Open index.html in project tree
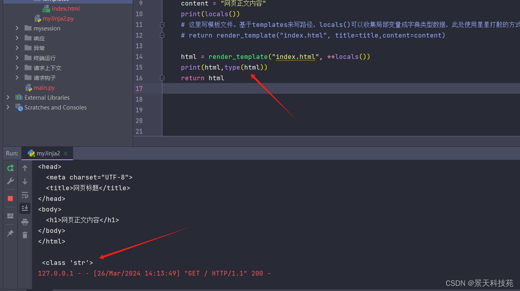Screen dimensions: 520x291 (x=66, y=9)
